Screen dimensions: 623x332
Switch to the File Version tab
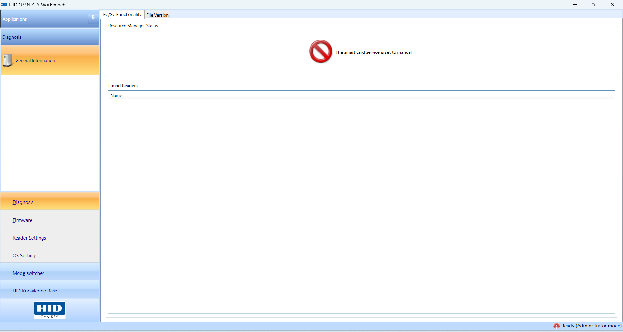click(x=157, y=15)
